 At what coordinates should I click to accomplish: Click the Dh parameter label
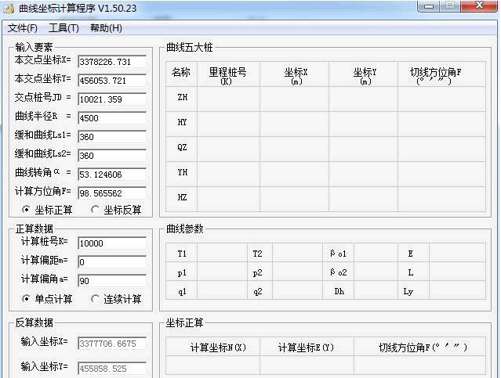click(x=339, y=292)
